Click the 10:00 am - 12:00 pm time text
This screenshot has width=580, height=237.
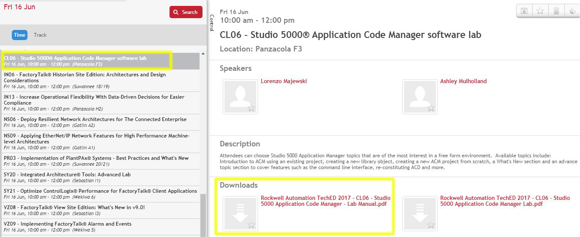click(x=257, y=20)
